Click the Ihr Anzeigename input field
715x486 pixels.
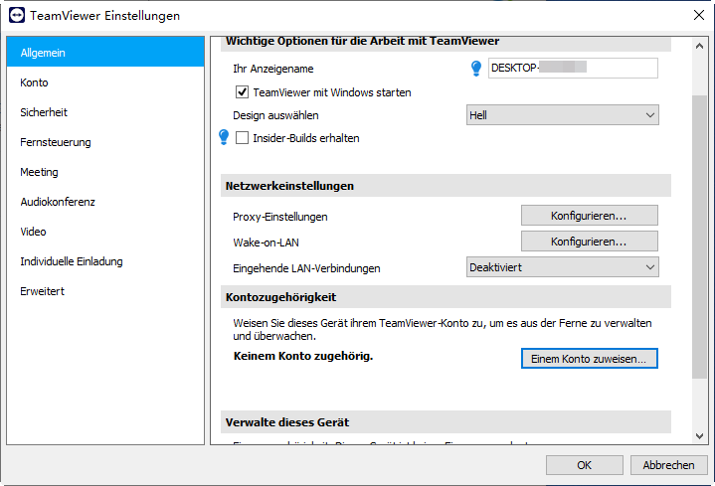[x=573, y=68]
